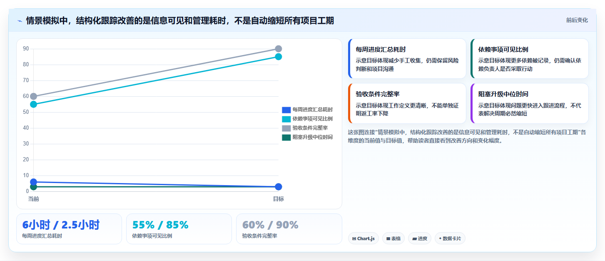Click the header title starting 情景模拟中

pos(180,20)
